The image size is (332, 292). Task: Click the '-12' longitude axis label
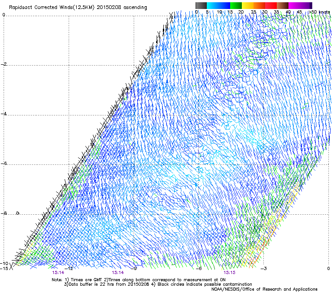[x=69, y=269]
